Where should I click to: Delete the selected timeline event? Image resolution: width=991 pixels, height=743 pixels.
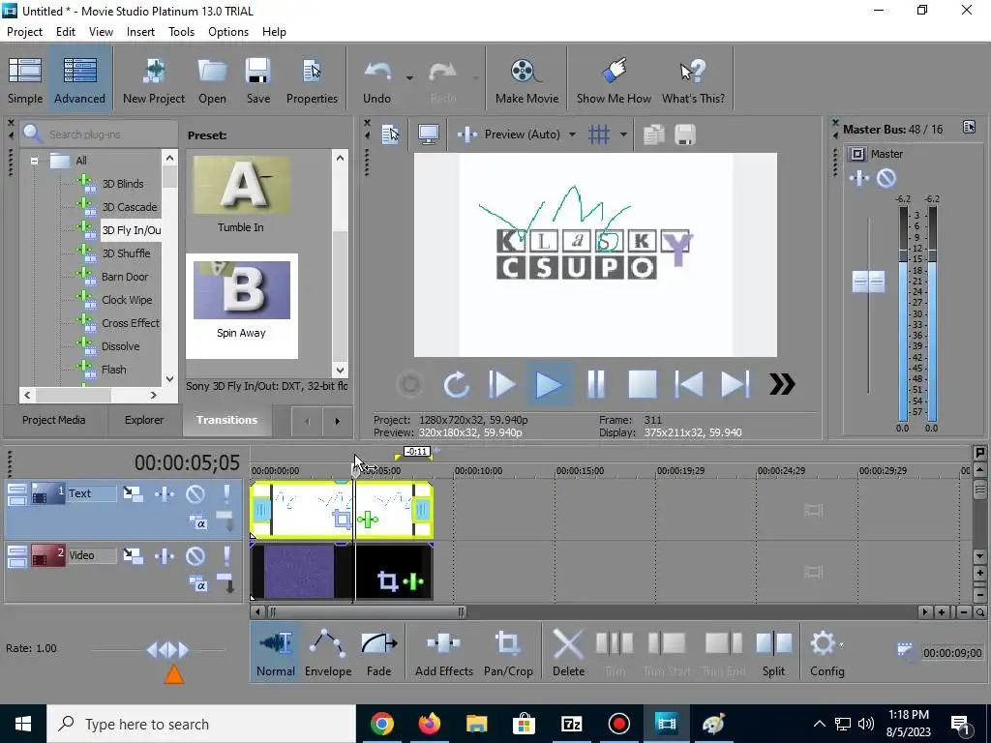[x=568, y=653]
